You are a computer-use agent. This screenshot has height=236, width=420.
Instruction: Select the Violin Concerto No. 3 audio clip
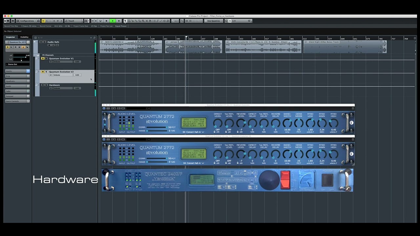[263, 47]
